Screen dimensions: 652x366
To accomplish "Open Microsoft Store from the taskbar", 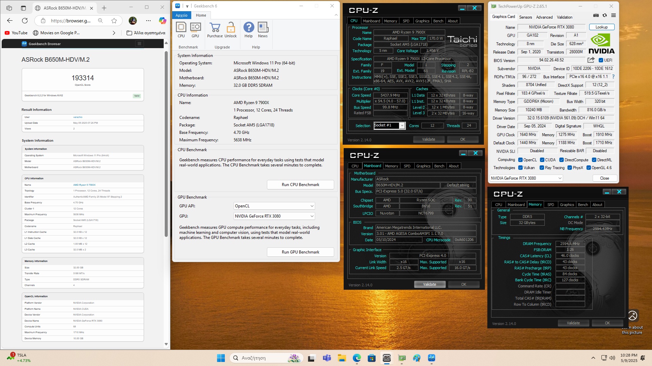I will coord(372,358).
